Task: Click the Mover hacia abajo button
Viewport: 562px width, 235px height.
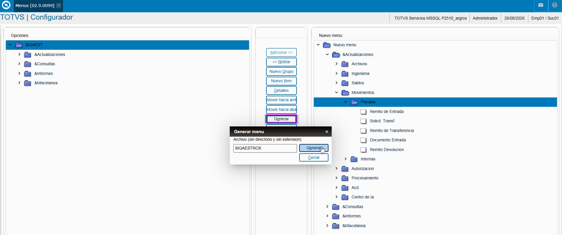Action: 281,109
